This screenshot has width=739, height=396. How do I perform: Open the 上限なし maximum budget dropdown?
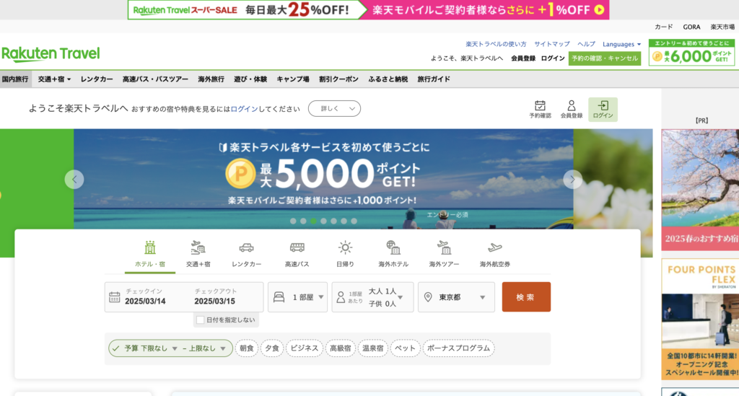[207, 348]
